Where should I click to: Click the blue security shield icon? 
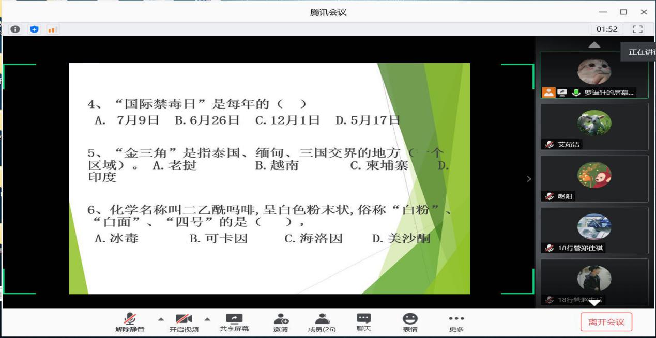(x=34, y=29)
